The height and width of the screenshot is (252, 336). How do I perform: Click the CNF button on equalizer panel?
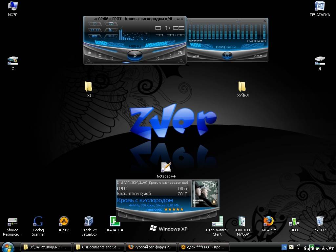[258, 56]
